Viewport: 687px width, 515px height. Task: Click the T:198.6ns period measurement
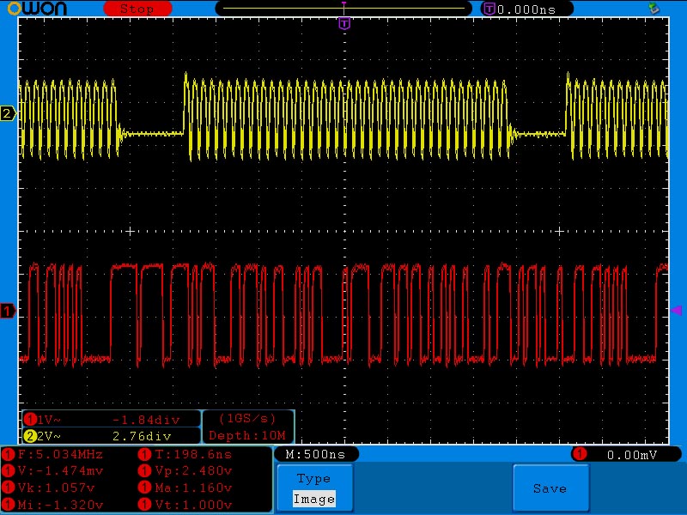[193, 454]
